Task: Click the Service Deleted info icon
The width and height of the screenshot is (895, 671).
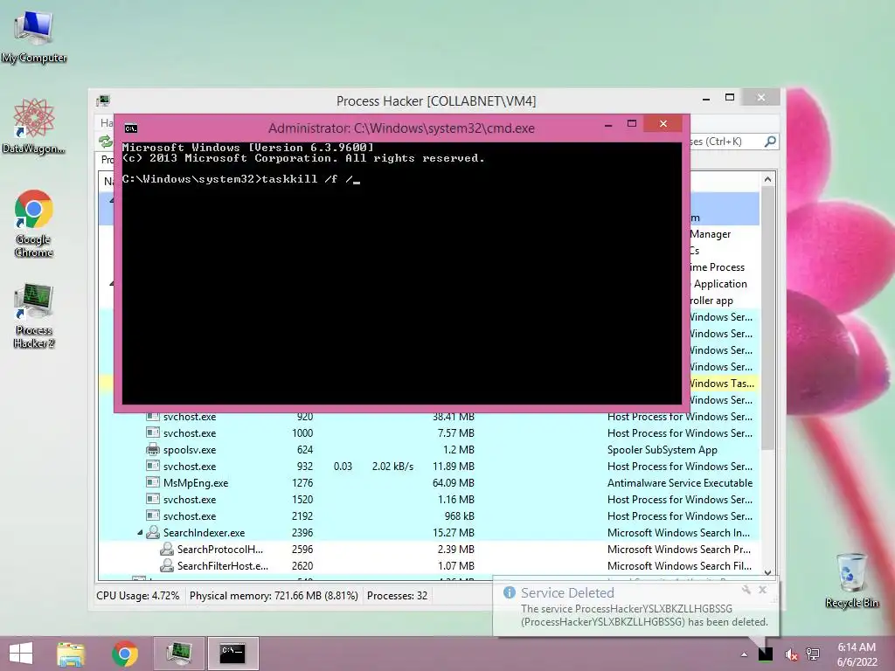Action: (510, 593)
